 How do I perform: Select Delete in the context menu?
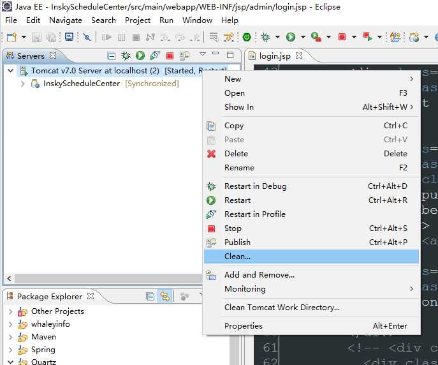(312, 153)
